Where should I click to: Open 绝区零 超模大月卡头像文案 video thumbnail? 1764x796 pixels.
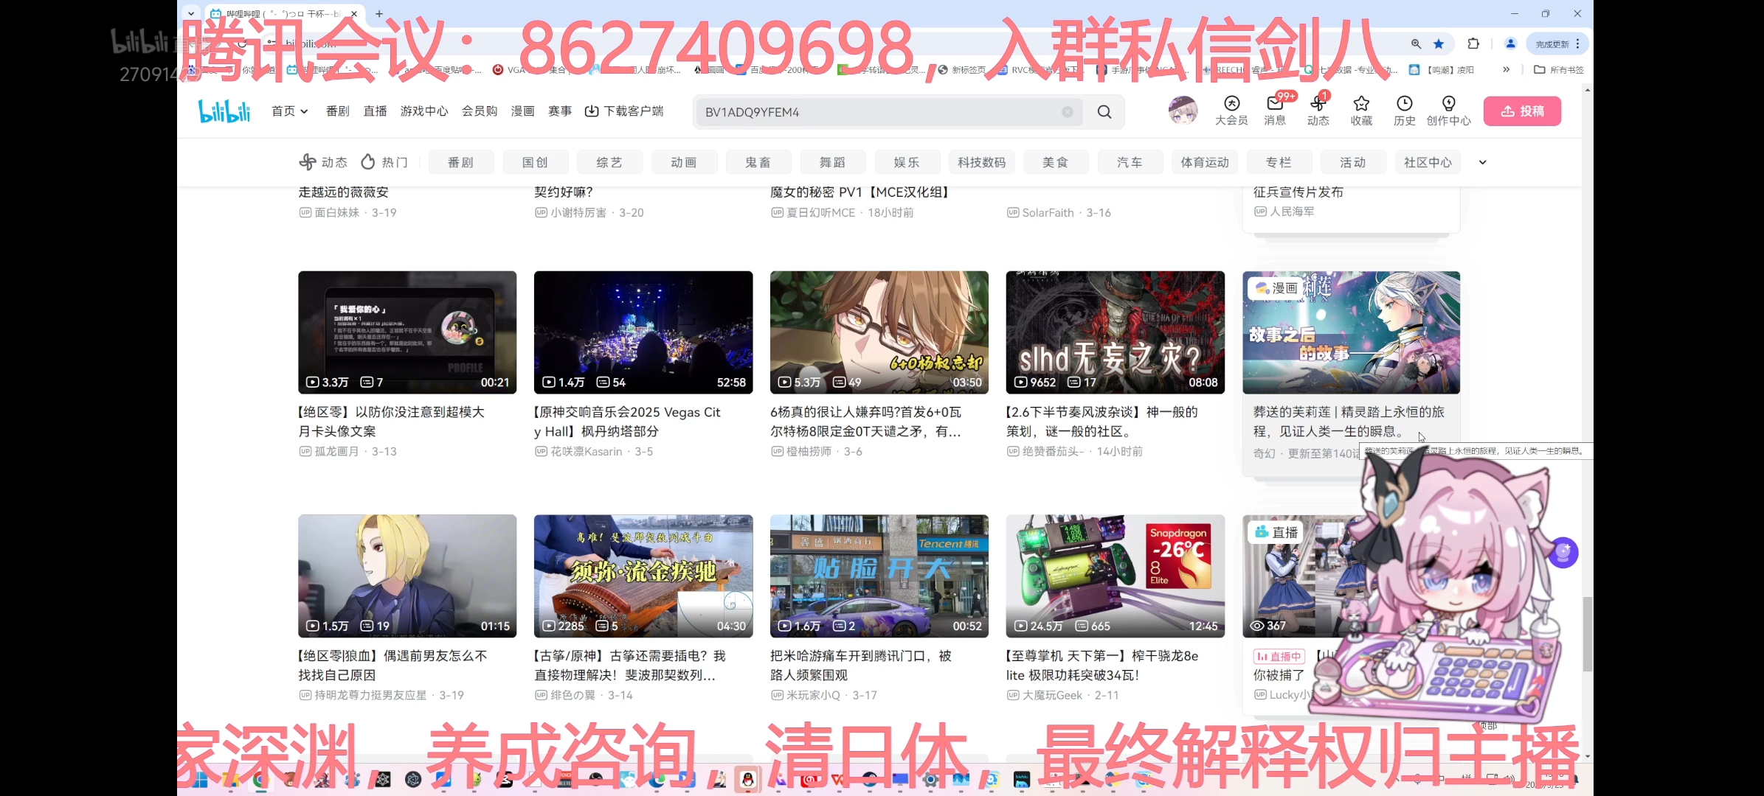407,332
